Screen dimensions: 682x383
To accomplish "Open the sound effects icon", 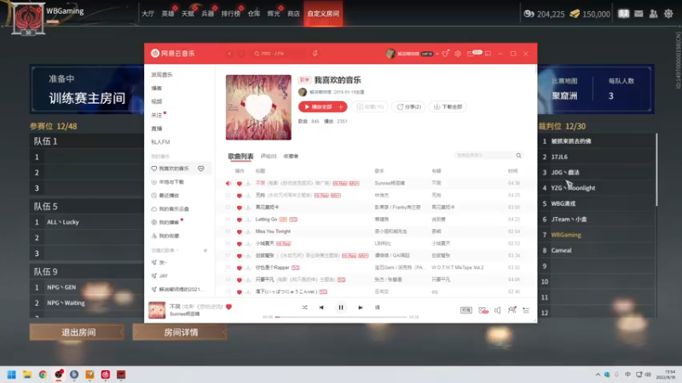I will click(x=483, y=310).
